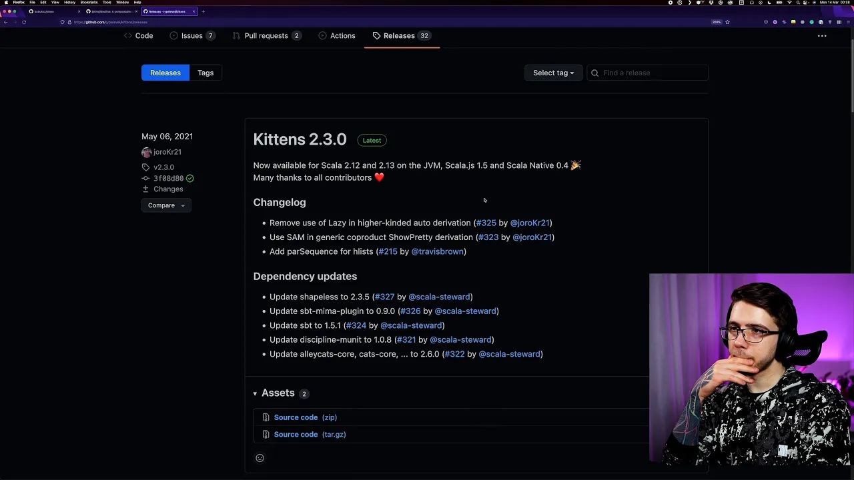Open the Tools menu
Image resolution: width=854 pixels, height=480 pixels.
tap(107, 3)
